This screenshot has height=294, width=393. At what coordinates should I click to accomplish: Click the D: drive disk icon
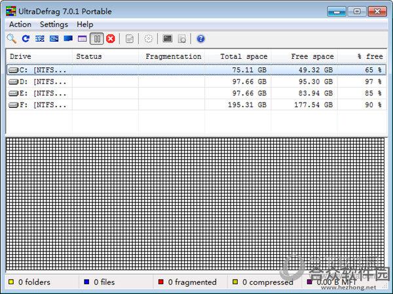(13, 82)
